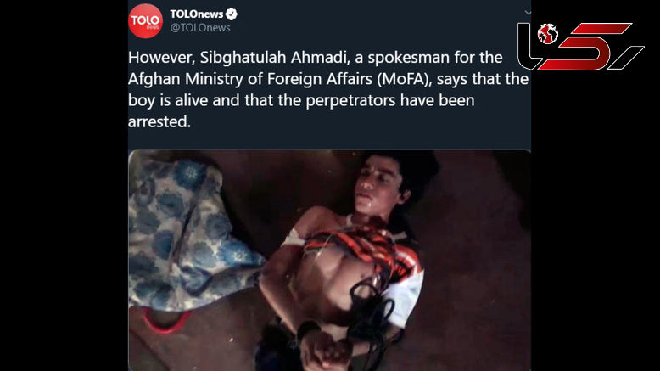The width and height of the screenshot is (660, 371).
Task: Click the (MoFA) abbreviation in tweet text
Action: (x=405, y=79)
